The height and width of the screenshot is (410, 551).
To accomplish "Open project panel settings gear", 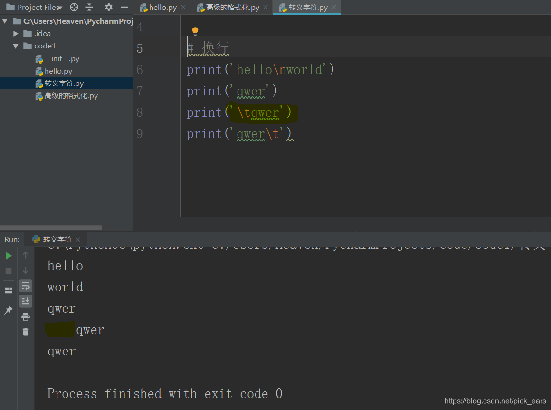I will [x=109, y=7].
